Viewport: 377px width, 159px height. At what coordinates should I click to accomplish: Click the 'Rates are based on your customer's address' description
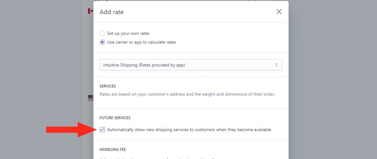click(187, 94)
